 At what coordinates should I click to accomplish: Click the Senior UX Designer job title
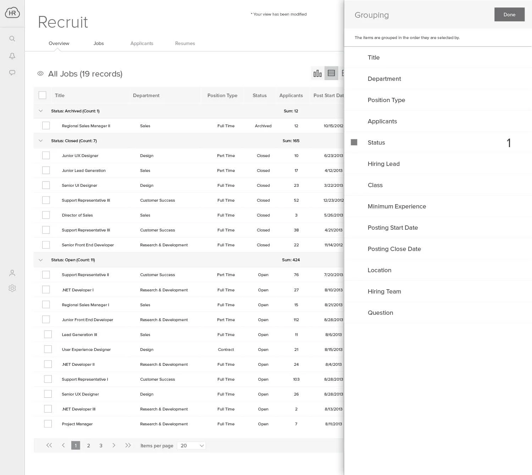coord(81,394)
